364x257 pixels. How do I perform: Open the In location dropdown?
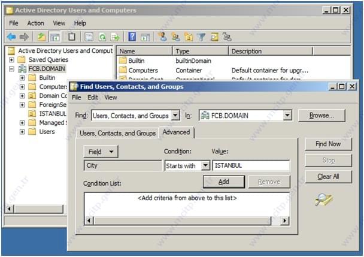point(287,115)
